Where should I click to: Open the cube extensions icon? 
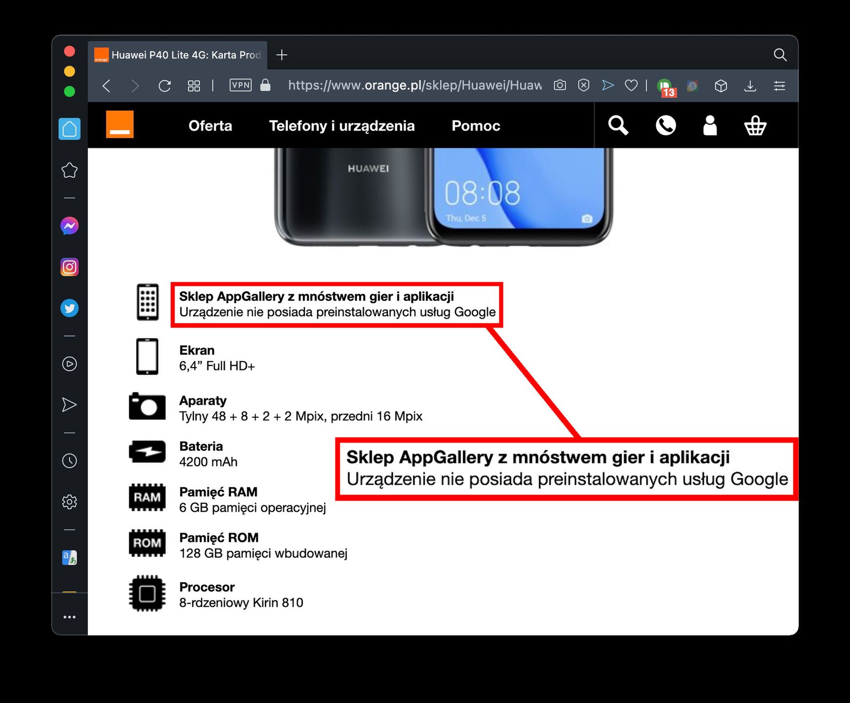coord(721,86)
